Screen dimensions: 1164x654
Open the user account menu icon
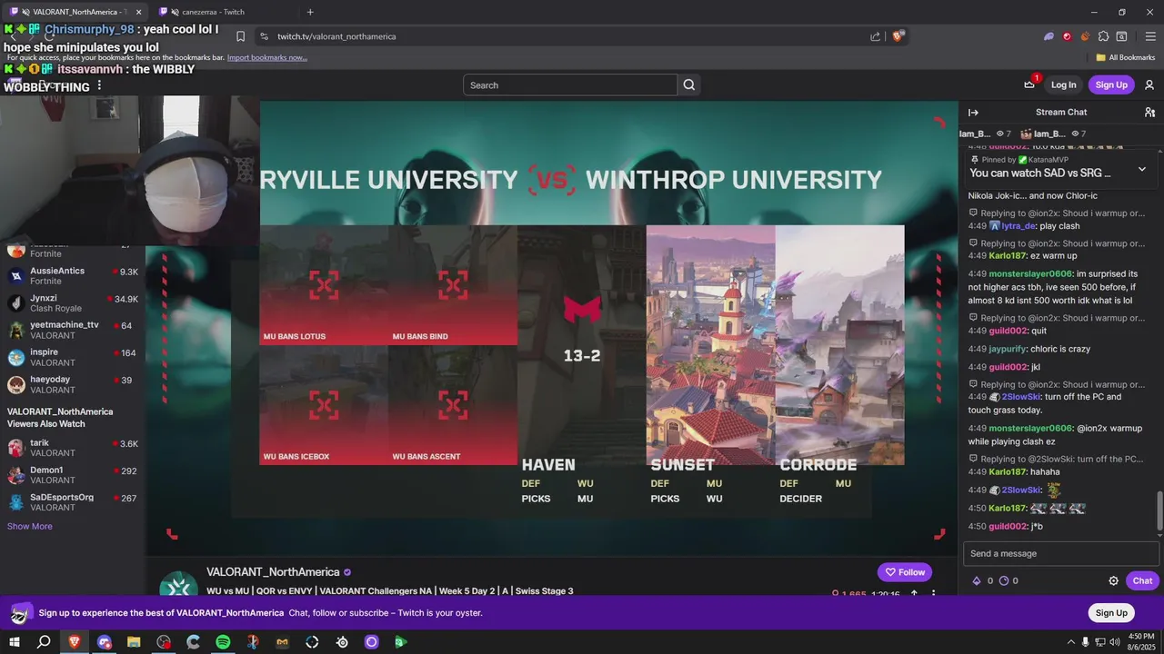pyautogui.click(x=1149, y=84)
